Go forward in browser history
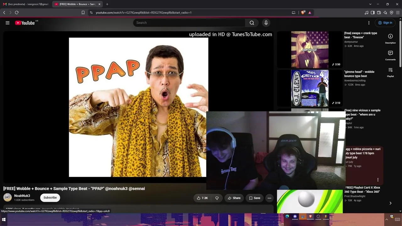The image size is (402, 226). point(10,13)
